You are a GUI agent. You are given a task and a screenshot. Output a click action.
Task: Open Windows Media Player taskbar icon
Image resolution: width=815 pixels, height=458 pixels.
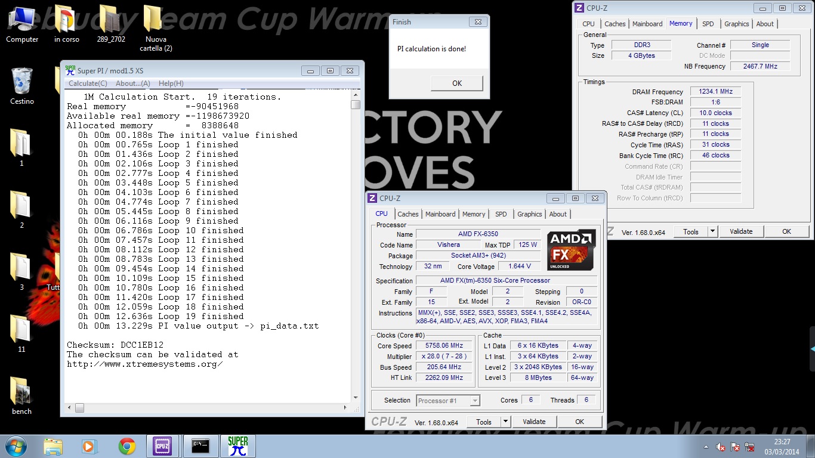pos(89,446)
